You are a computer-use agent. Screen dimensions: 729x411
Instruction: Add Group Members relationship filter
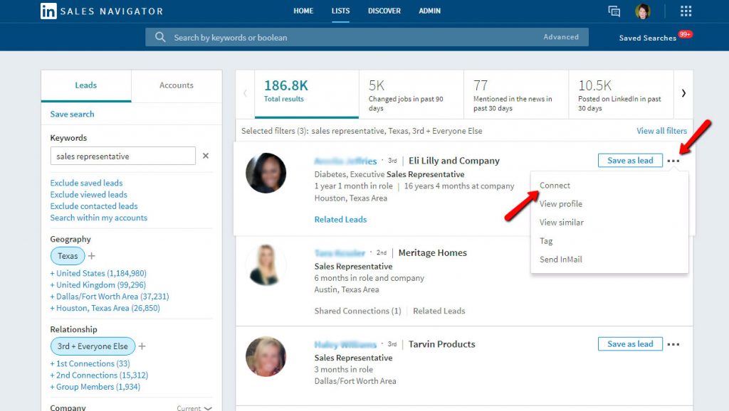95,387
